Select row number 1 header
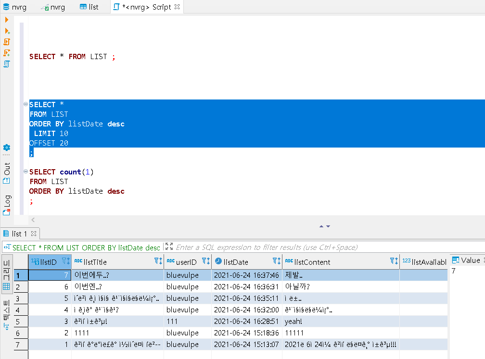The image size is (485, 359). tap(21, 275)
